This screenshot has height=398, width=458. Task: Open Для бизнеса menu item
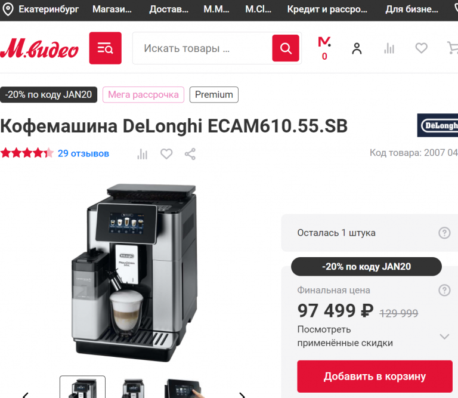pyautogui.click(x=411, y=10)
